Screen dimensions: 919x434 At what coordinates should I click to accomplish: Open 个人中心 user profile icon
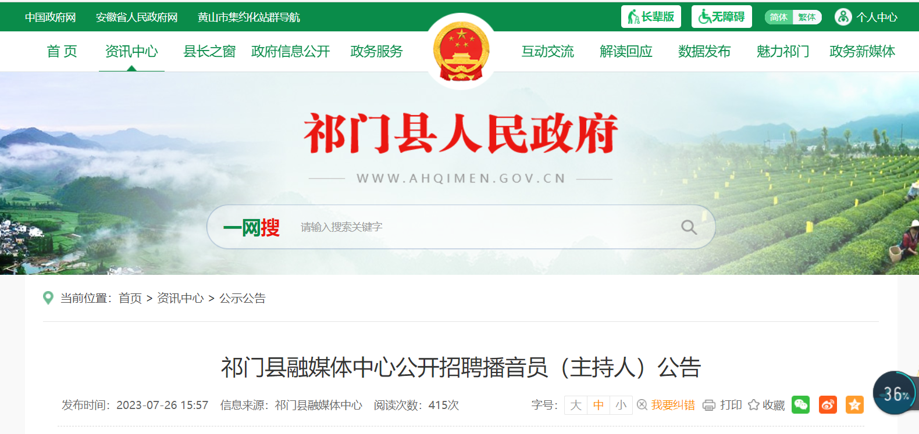point(843,17)
